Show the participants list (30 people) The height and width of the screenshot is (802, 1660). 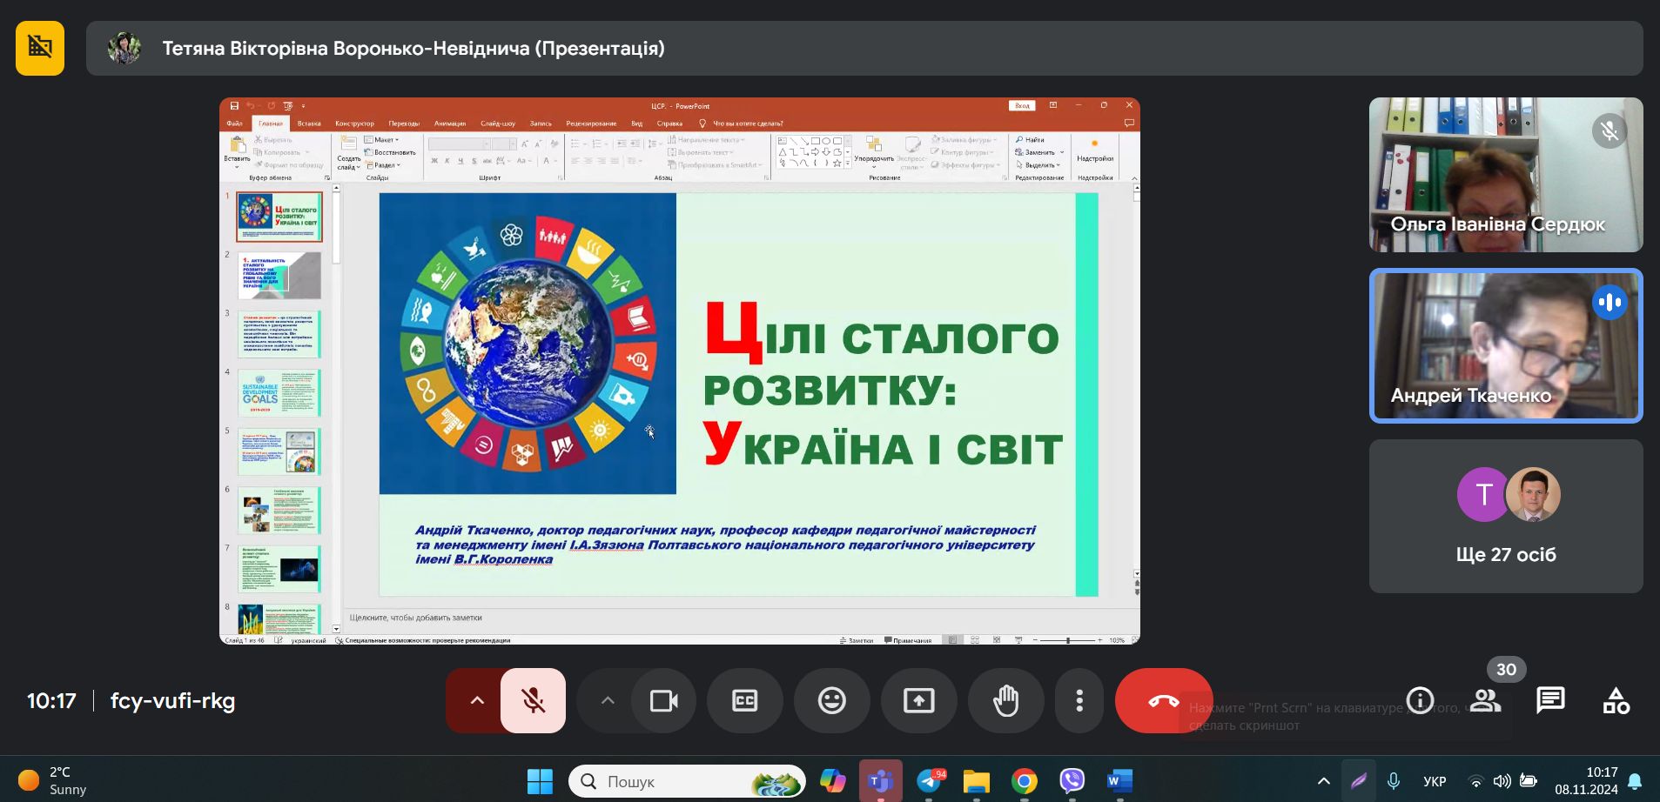coord(1485,700)
